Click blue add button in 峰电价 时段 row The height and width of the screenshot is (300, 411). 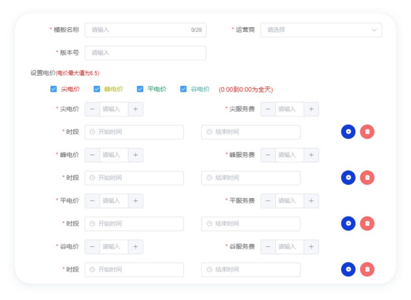(348, 177)
